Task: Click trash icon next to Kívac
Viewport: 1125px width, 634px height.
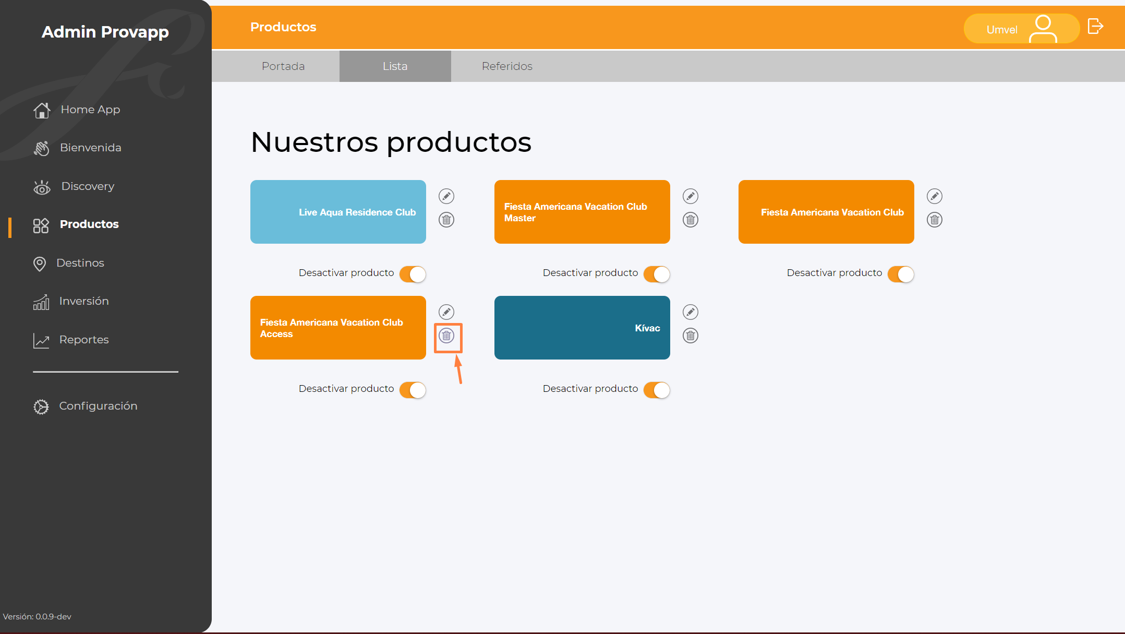Action: coord(690,336)
